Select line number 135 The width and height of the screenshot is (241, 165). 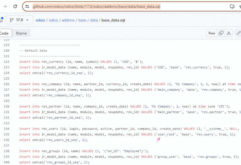(7, 134)
